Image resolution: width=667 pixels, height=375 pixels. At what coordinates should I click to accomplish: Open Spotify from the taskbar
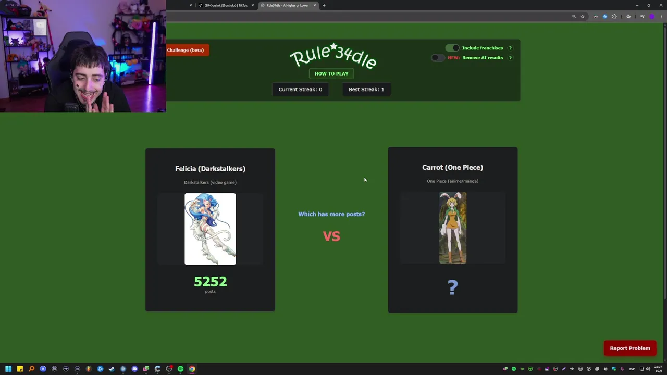tap(180, 369)
